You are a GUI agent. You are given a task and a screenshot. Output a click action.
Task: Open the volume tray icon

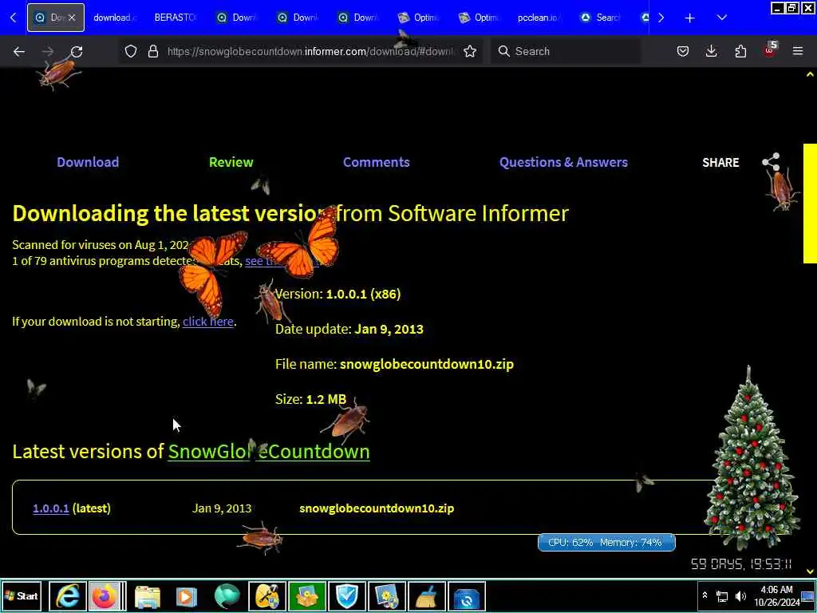pyautogui.click(x=740, y=595)
